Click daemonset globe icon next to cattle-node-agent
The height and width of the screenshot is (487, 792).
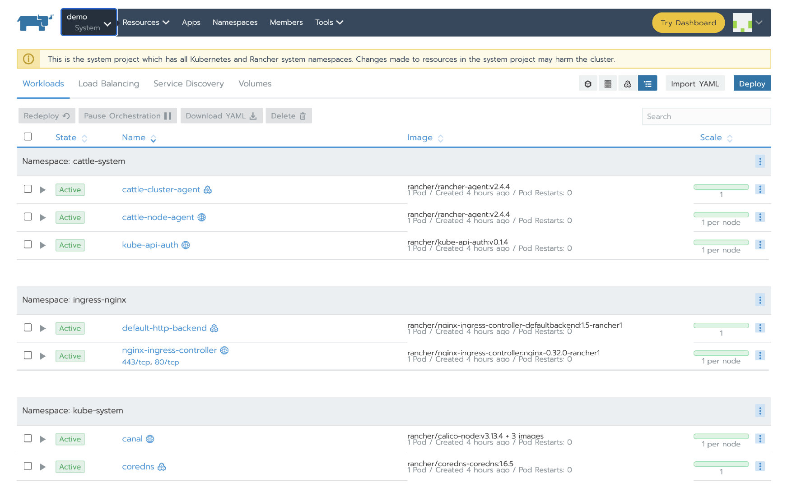point(202,217)
